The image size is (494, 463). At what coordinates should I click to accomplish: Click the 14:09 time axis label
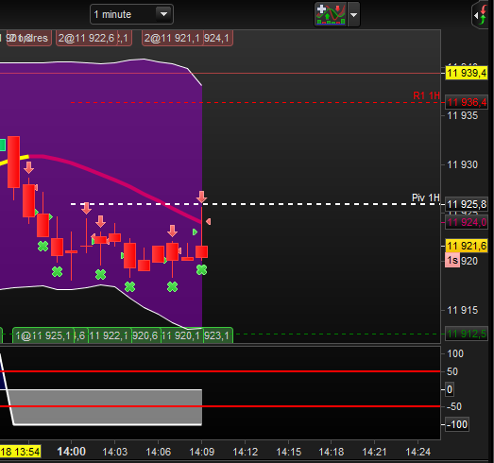pos(201,452)
